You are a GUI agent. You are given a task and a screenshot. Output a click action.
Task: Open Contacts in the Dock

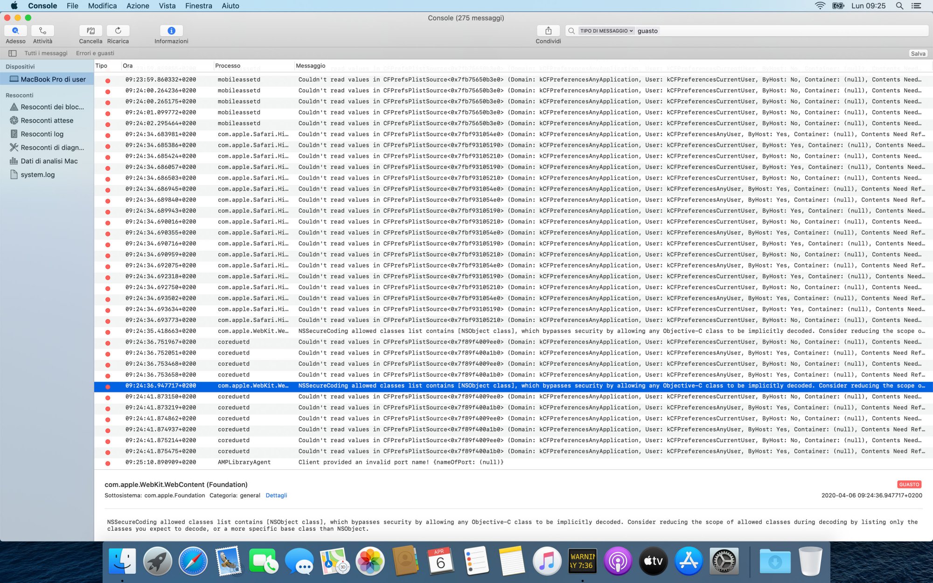pos(405,561)
